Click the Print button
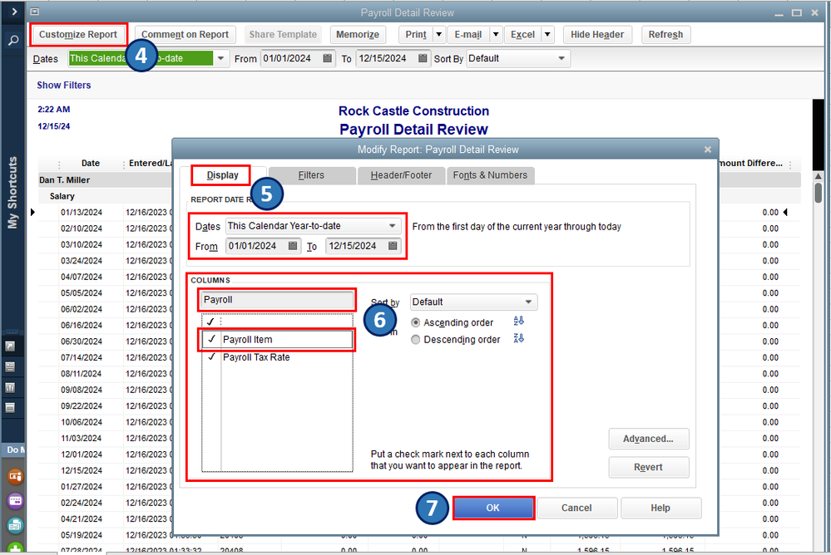The height and width of the screenshot is (555, 831). 416,34
